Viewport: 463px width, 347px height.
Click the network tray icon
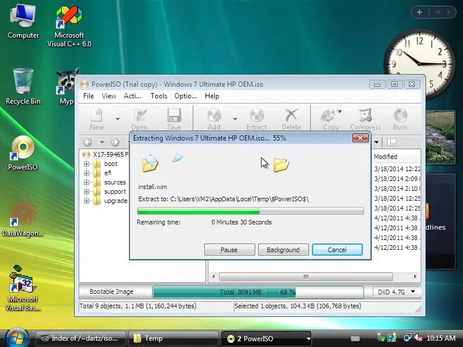coord(408,338)
